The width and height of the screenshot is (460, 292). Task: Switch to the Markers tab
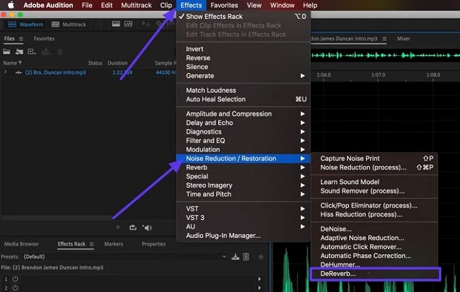click(114, 244)
